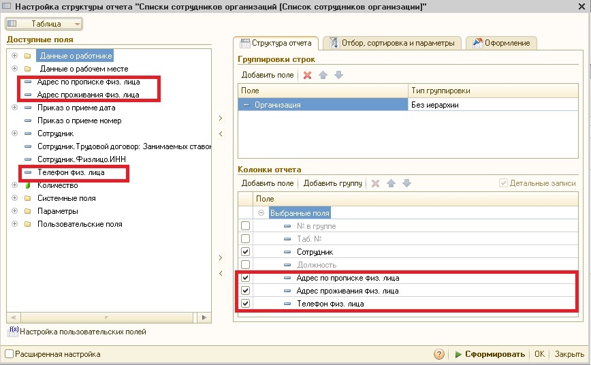Select Сотрудник.Трудовой договор: Занимаемых ставок field
The image size is (591, 365).
124,146
